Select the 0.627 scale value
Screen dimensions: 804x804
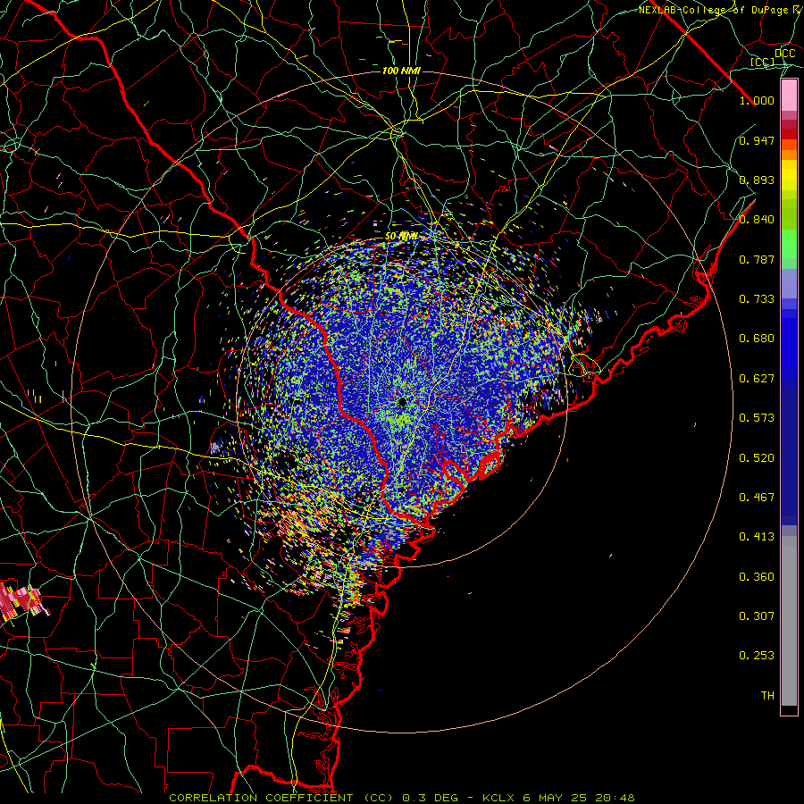tap(757, 379)
